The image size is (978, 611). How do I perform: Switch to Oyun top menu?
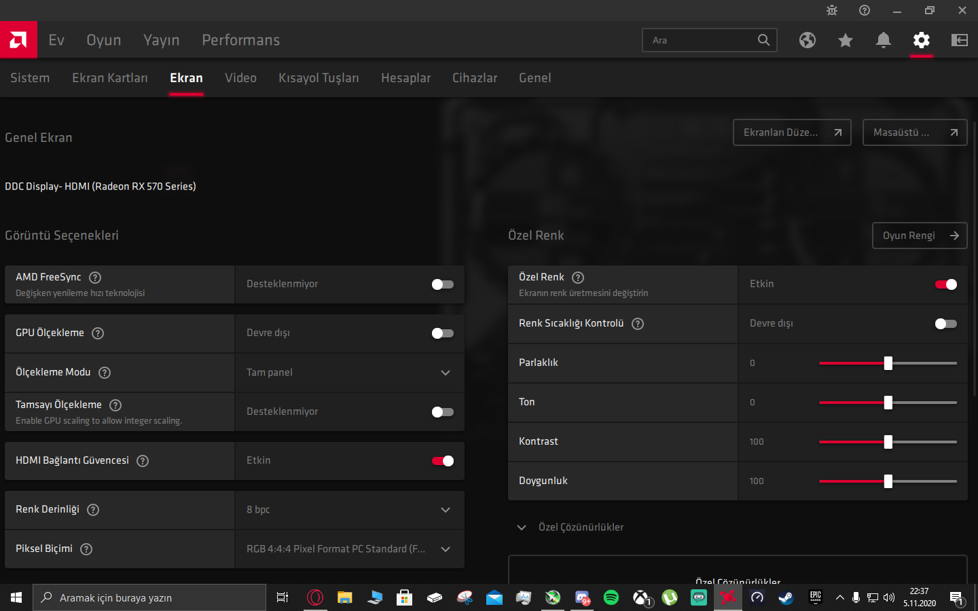(104, 40)
